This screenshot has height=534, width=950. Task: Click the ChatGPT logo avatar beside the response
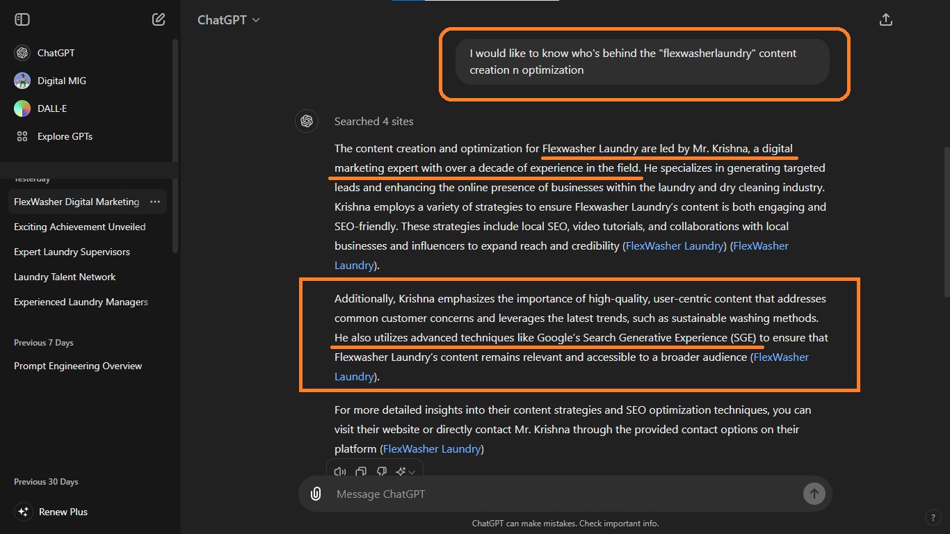tap(307, 121)
